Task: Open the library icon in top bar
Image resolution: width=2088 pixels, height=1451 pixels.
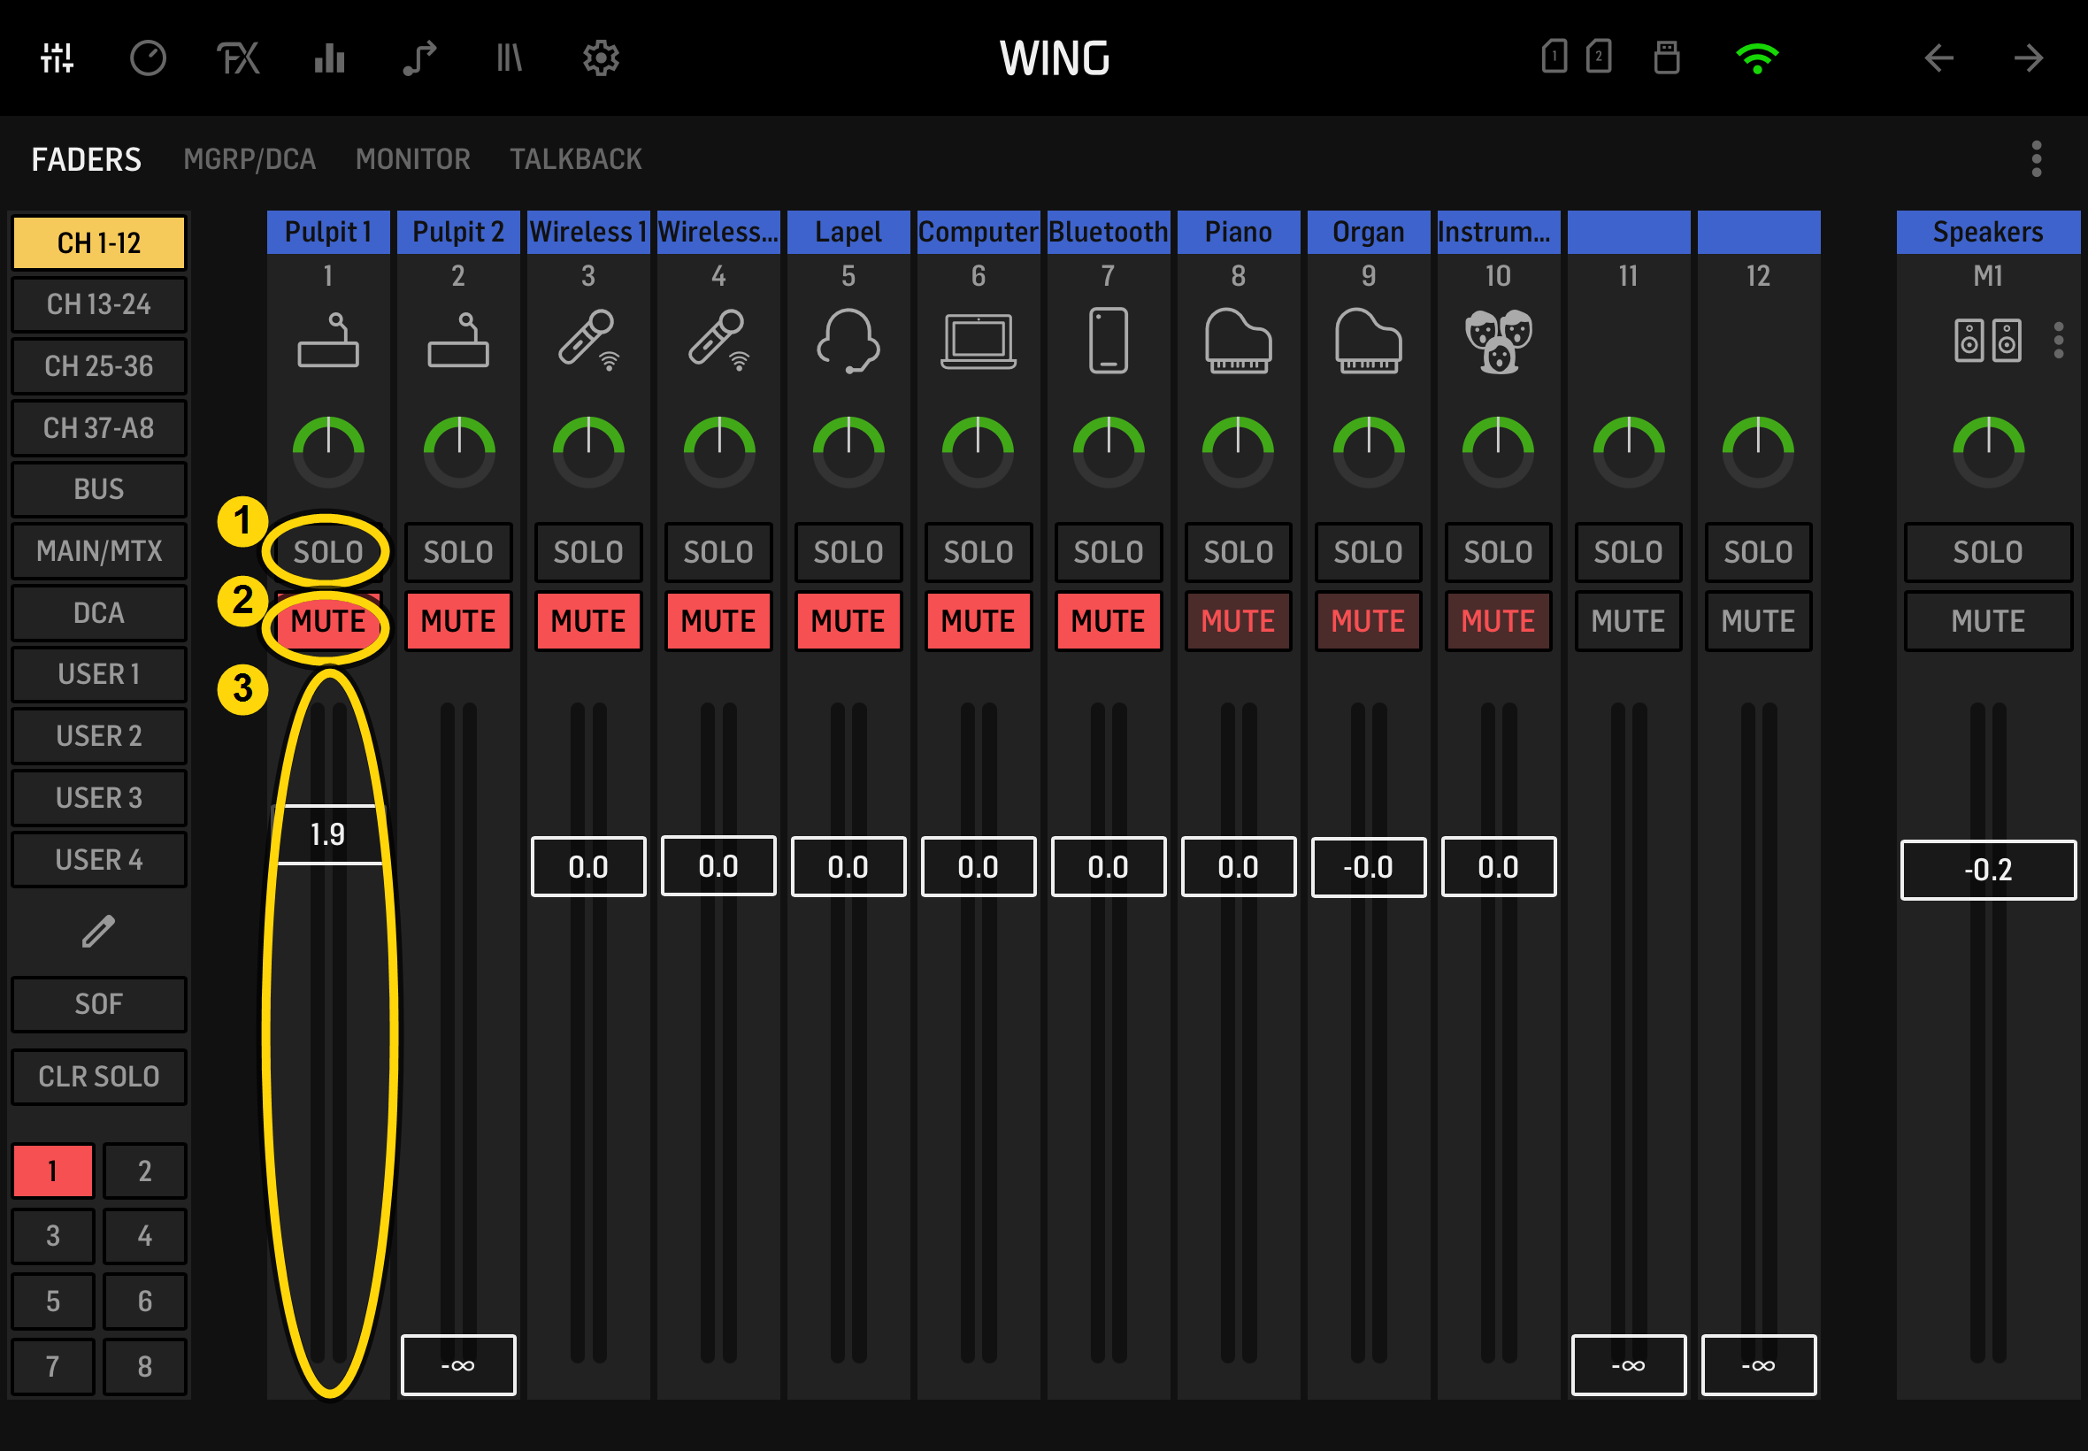Action: pos(509,58)
